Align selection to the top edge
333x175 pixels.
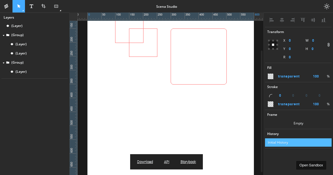coord(302,20)
